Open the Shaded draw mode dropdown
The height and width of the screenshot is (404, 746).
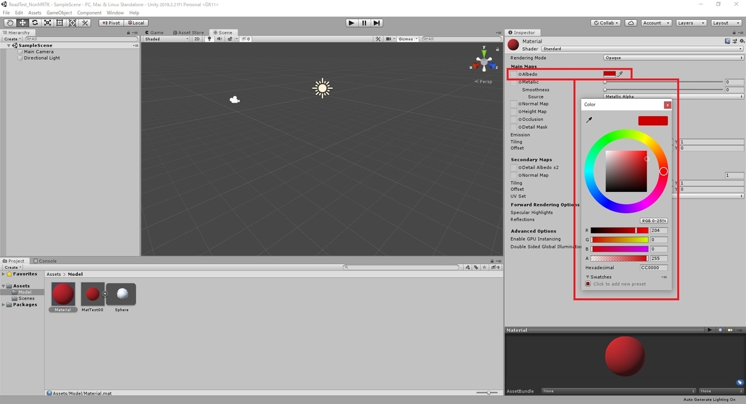(x=166, y=39)
